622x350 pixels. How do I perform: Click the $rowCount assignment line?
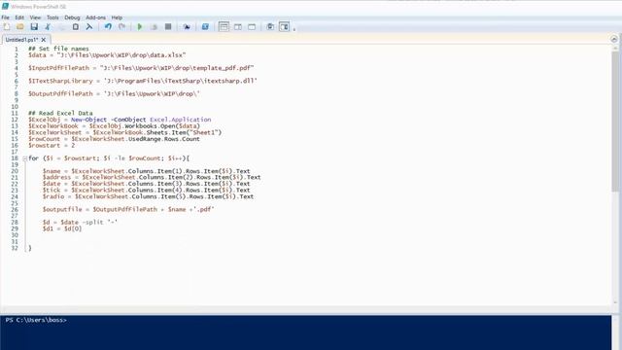[115, 139]
